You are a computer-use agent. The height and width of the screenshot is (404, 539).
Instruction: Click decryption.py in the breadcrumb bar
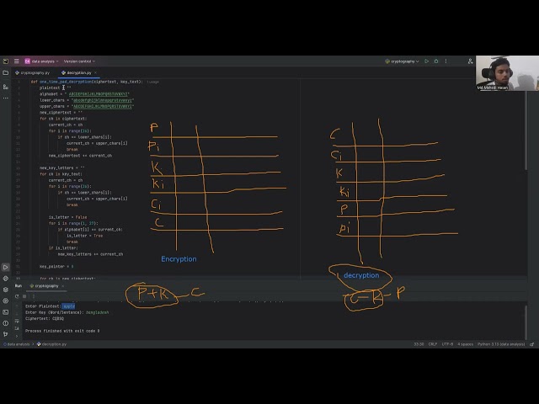coord(51,344)
